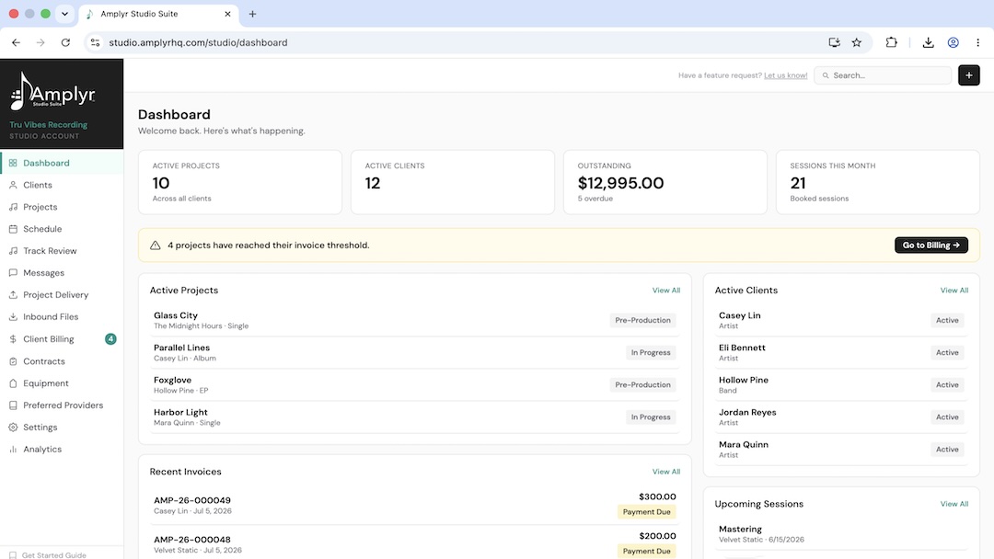Image resolution: width=994 pixels, height=559 pixels.
Task: Open browser profile avatar icon
Action: [953, 42]
